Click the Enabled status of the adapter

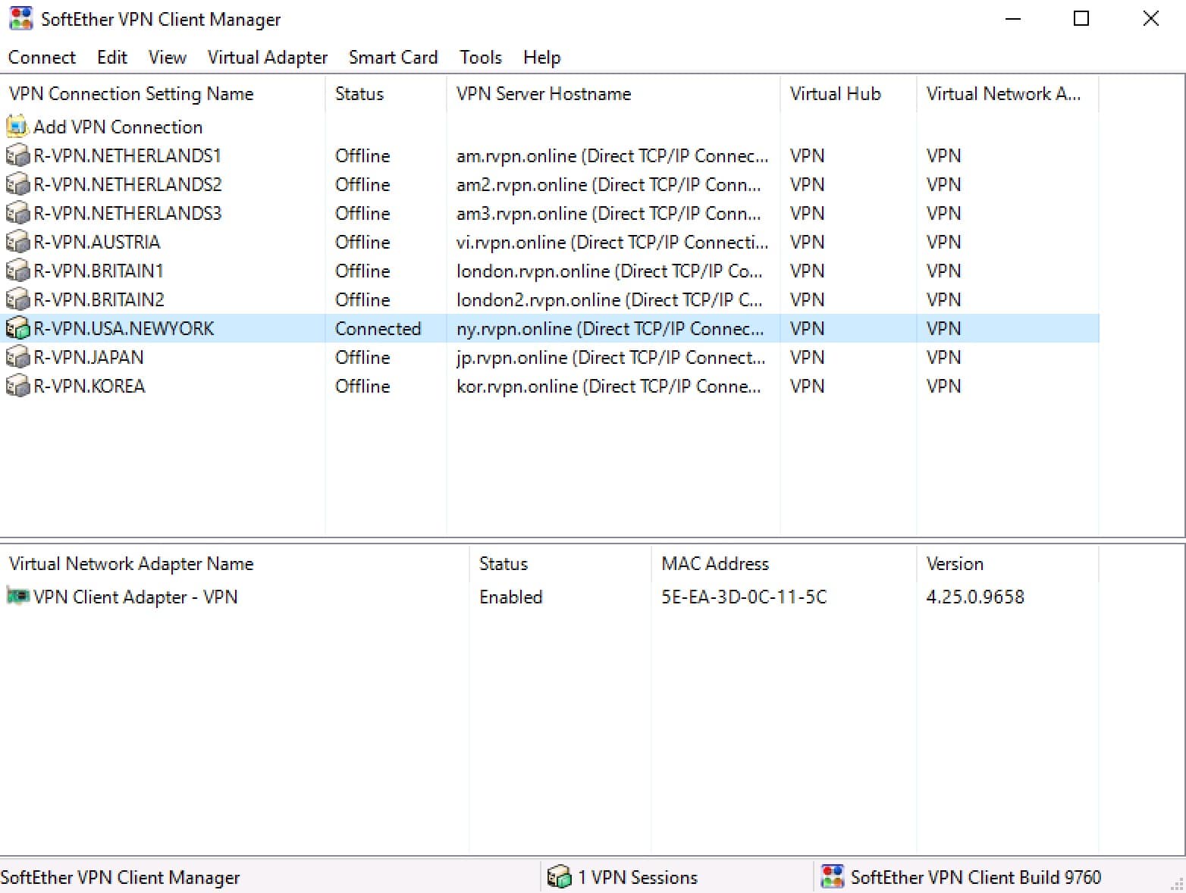point(511,597)
